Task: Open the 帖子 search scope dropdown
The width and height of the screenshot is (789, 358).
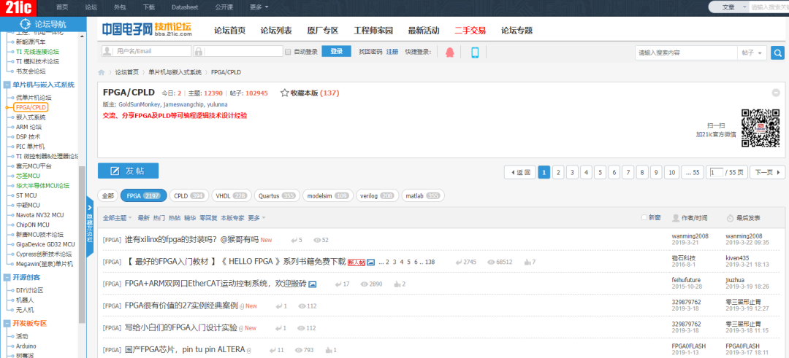Action: coord(752,52)
